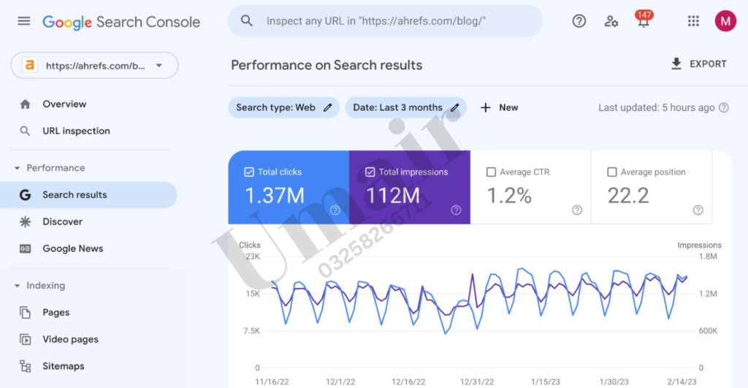Uncheck the Total clicks checkbox
Viewport: 748px width, 388px height.
249,172
